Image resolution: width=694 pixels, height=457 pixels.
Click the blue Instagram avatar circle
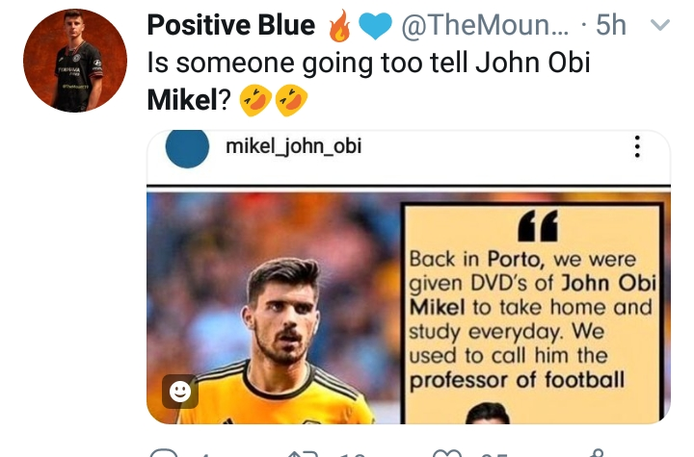188,148
